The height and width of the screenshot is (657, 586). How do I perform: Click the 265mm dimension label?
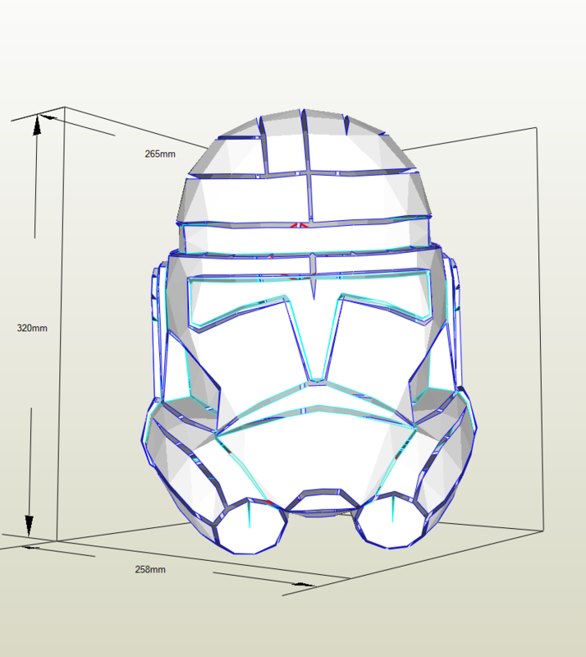[x=160, y=154]
